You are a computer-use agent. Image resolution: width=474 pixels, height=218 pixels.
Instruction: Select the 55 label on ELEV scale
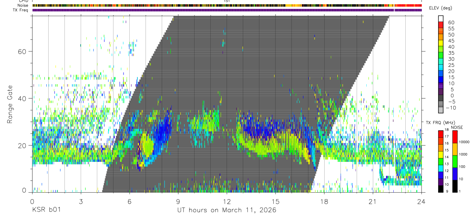click(x=451, y=29)
